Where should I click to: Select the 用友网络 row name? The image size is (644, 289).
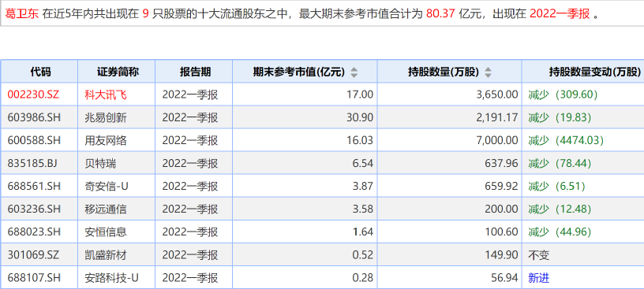pyautogui.click(x=106, y=141)
